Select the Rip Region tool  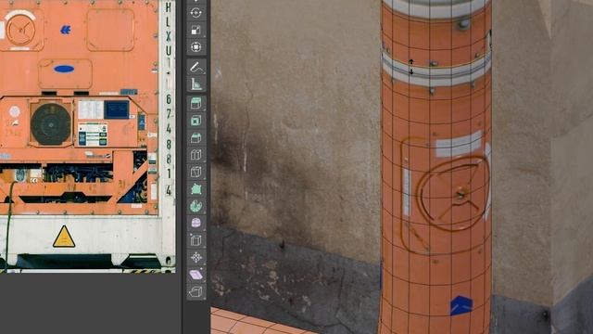click(x=196, y=291)
